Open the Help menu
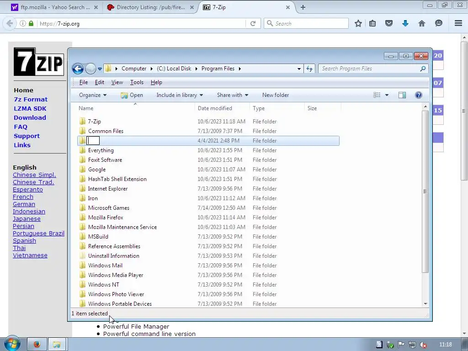The image size is (468, 351). point(156,82)
